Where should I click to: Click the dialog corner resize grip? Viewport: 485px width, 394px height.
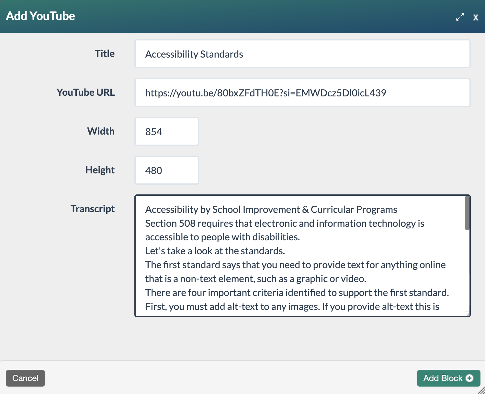click(x=481, y=390)
